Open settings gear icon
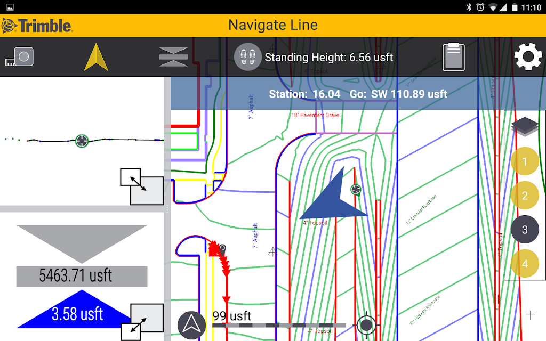The height and width of the screenshot is (341, 546). [x=528, y=56]
